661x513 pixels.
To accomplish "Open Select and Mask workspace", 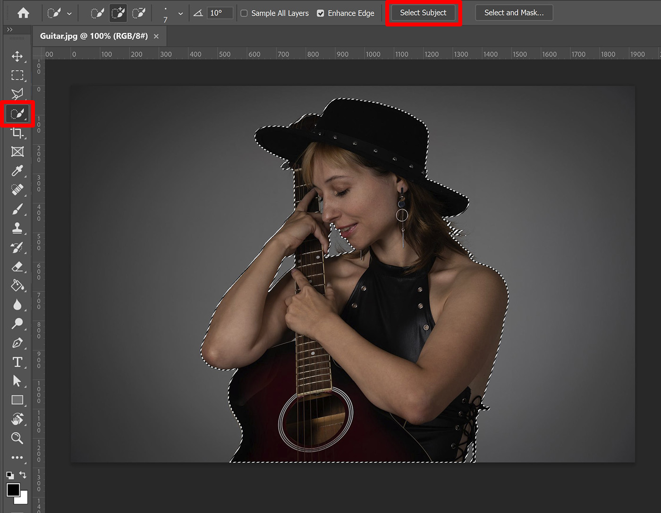I will point(514,13).
